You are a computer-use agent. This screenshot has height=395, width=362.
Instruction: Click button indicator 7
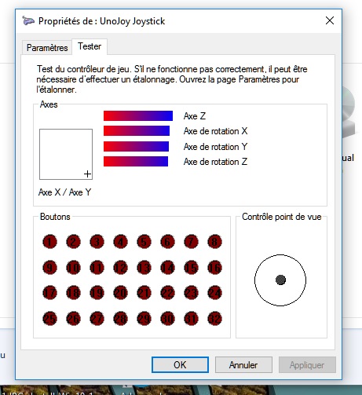pos(191,241)
